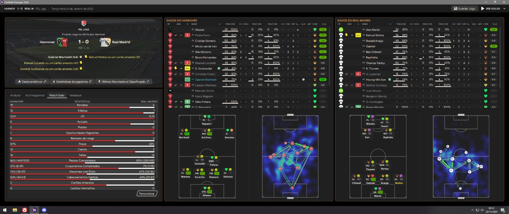This screenshot has width=509, height=214.
Task: Click Molina's token on the Real Madrid formation pitch
Action: pyautogui.click(x=399, y=179)
